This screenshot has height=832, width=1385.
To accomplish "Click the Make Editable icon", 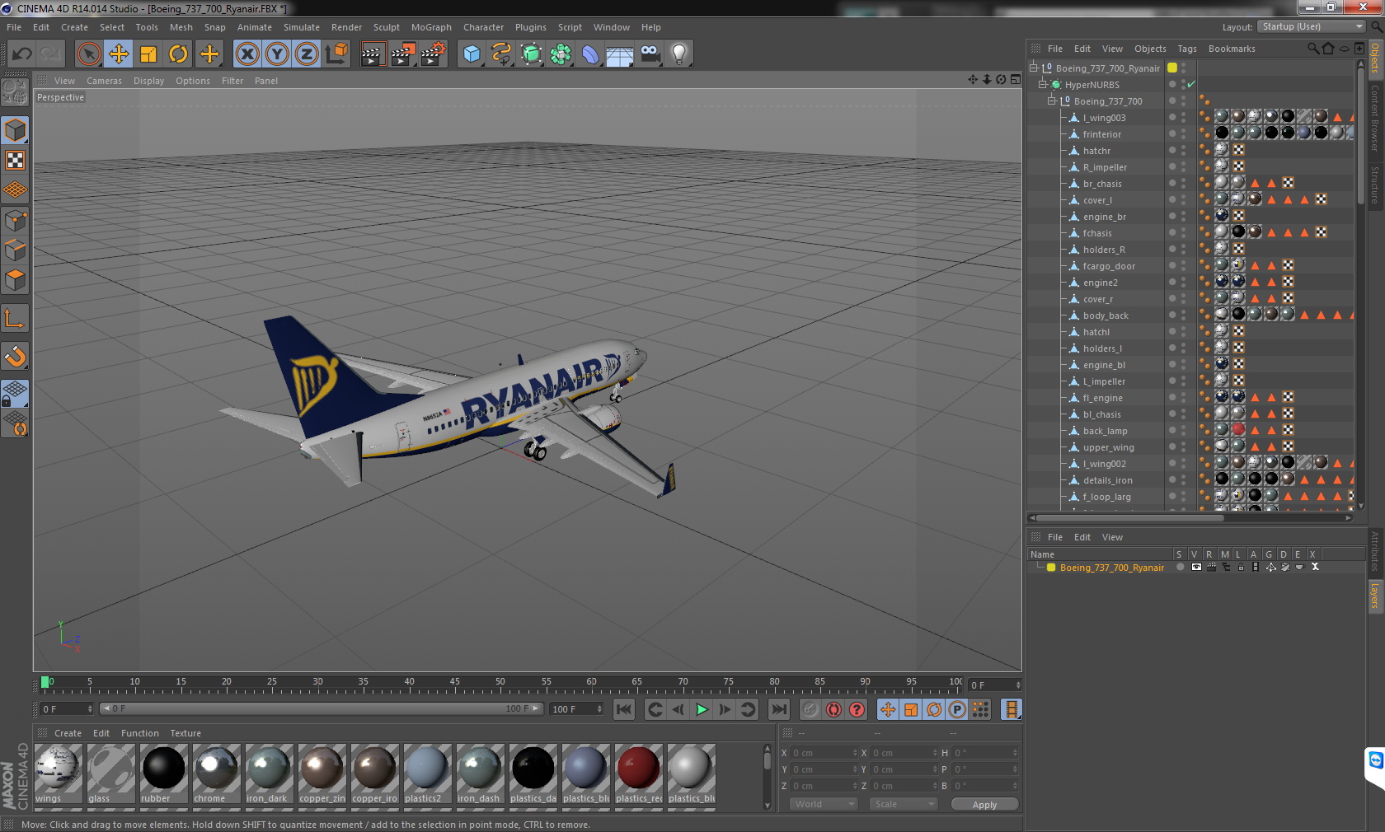I will click(15, 92).
